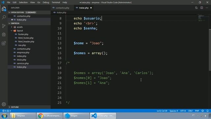Viewport: 211px width, 119px height.
Task: Open empresa.php in the explorer
Action: 29,53
